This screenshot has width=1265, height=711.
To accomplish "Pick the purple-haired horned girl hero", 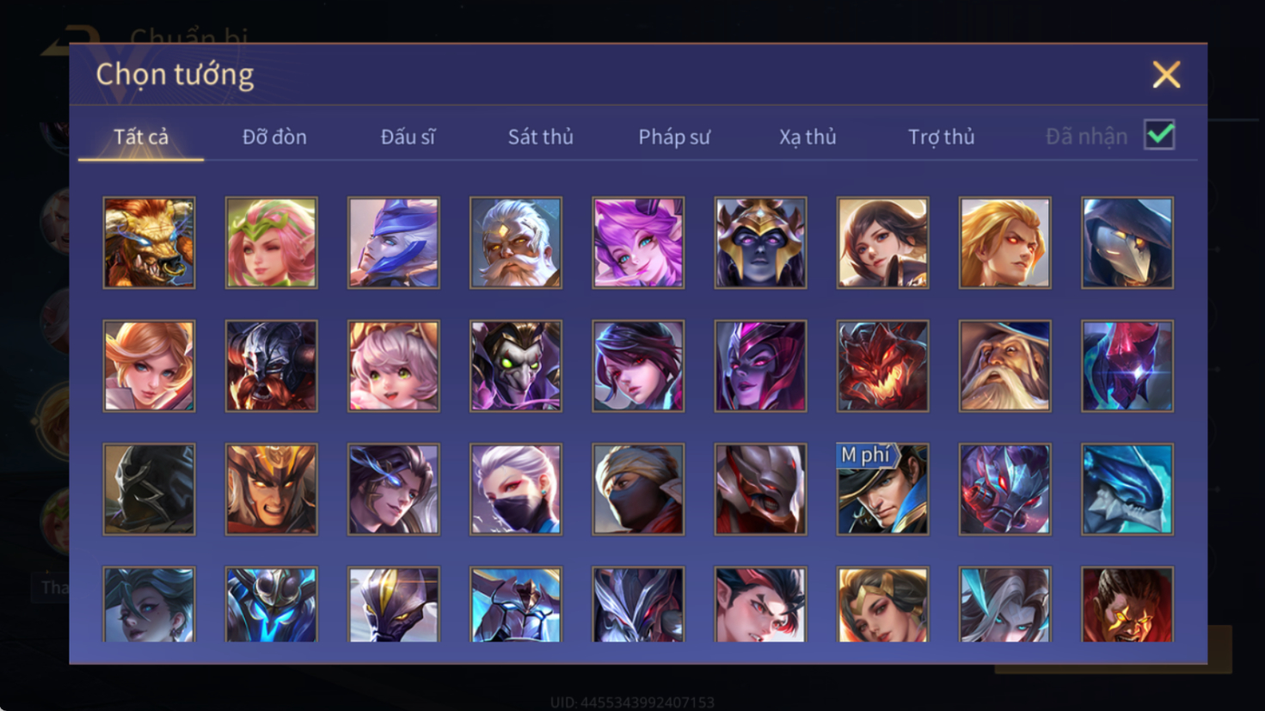I will point(638,242).
